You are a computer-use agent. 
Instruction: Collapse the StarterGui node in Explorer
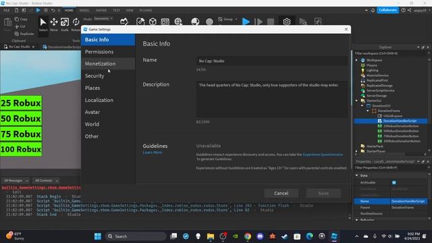pos(356,101)
